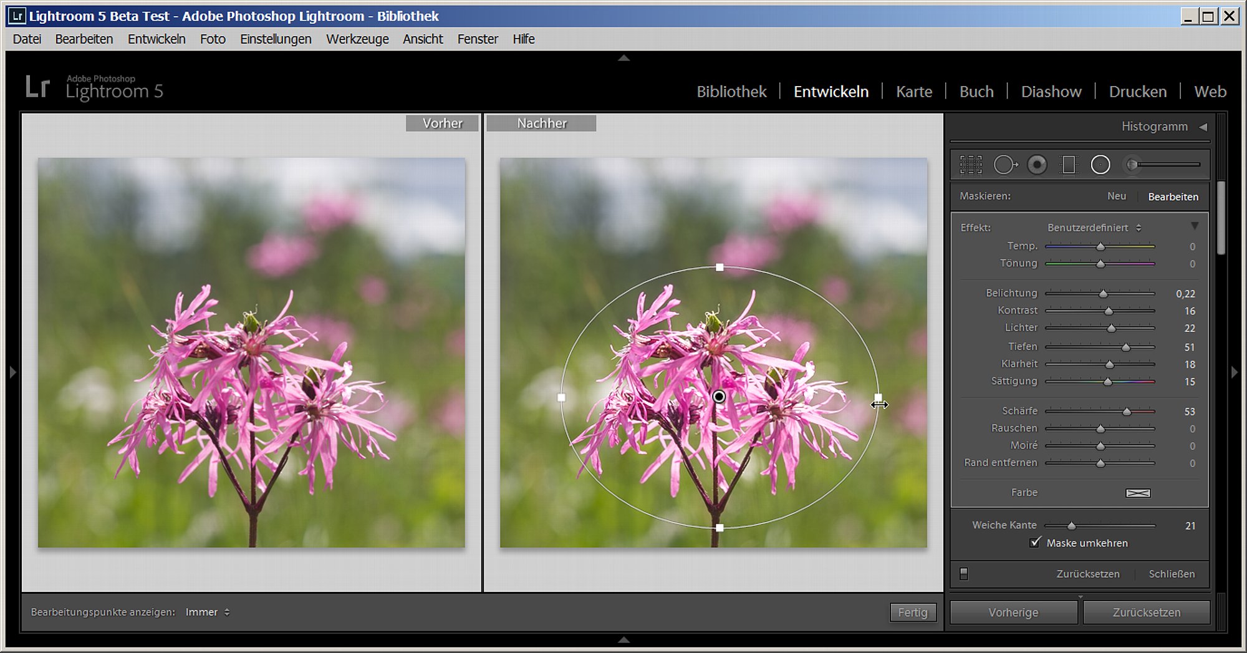Show the bottom filmstrip panel
Screen dimensions: 1247x653
tap(623, 639)
